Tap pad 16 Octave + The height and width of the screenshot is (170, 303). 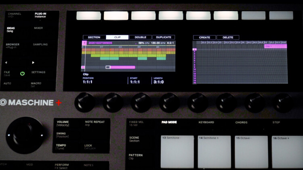coord(287,152)
